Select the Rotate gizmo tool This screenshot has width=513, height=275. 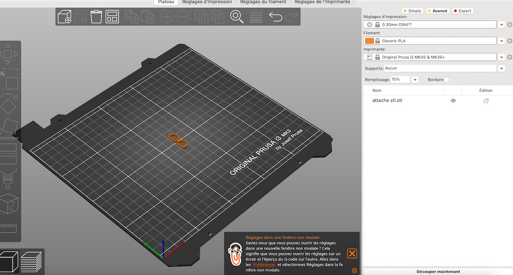point(9,104)
